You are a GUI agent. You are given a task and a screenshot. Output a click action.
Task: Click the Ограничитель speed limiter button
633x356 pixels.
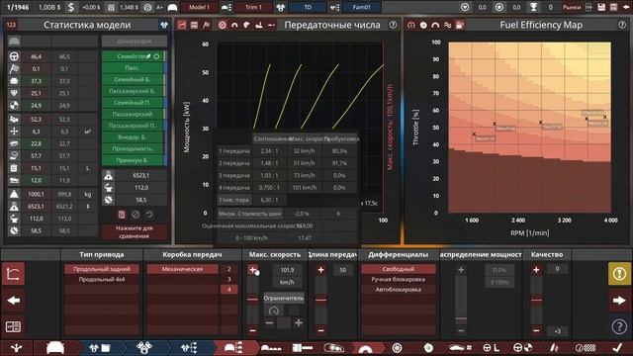284,298
